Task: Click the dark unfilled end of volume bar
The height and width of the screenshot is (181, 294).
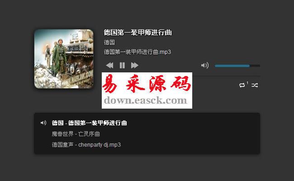Action: click(x=255, y=66)
